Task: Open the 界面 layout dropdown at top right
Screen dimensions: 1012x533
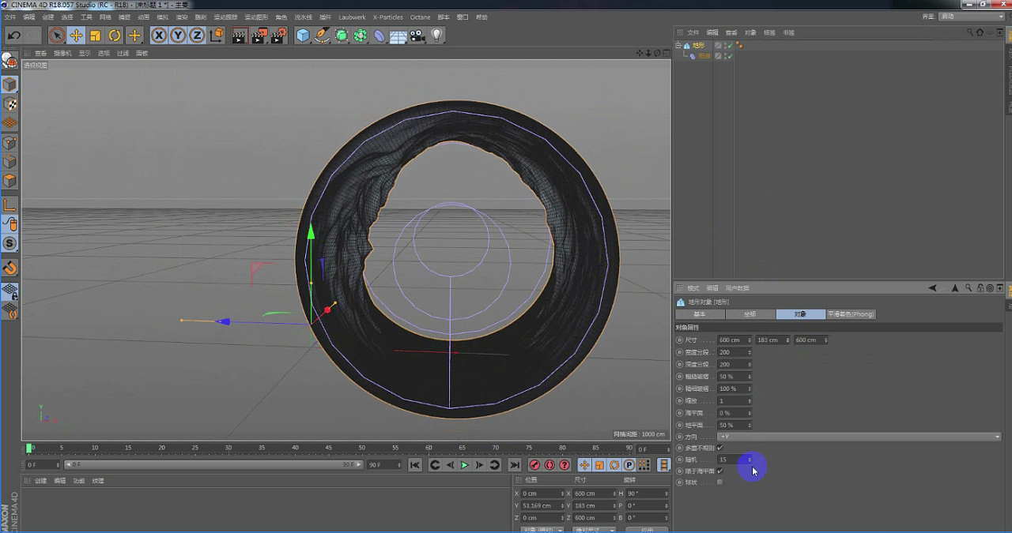Action: pos(971,17)
